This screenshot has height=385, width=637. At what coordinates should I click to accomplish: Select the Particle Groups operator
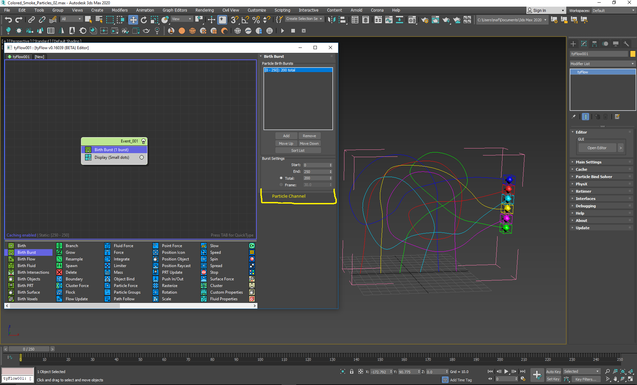[127, 292]
